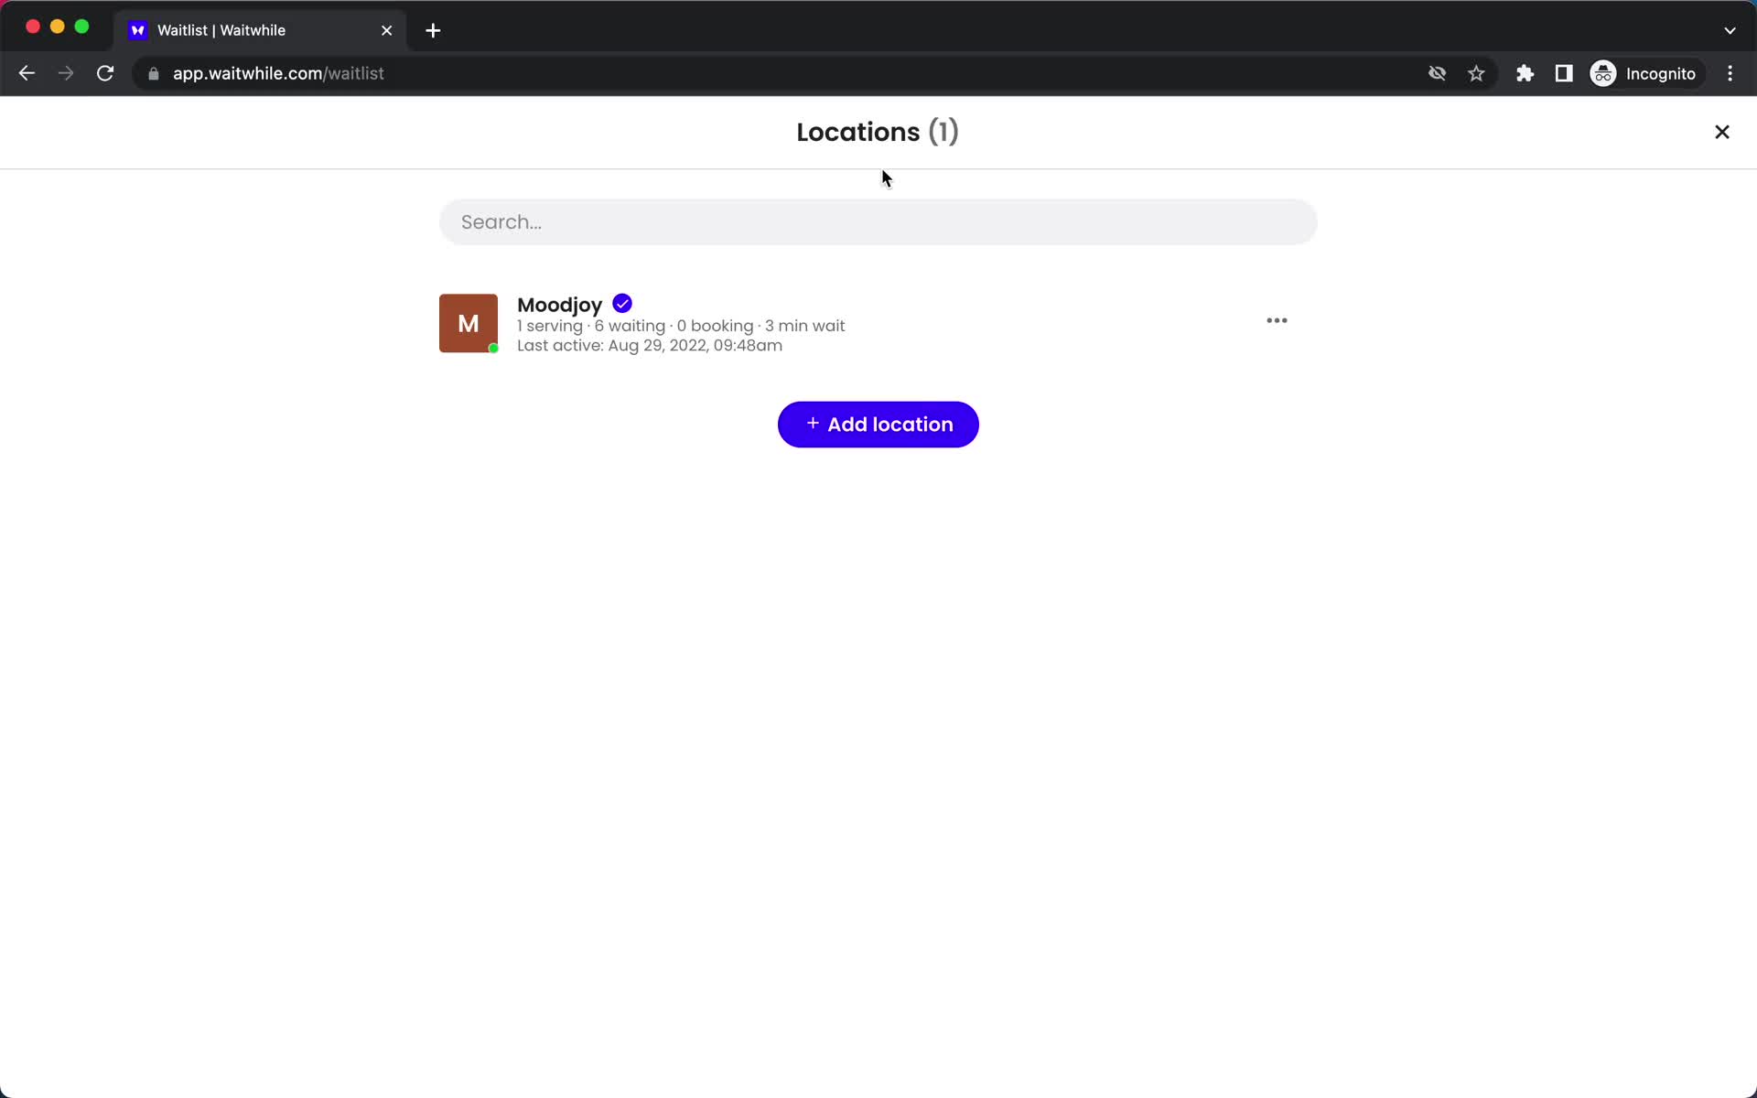Close the Waitlist | Waitwhile tab
The image size is (1757, 1098).
pyautogui.click(x=386, y=30)
